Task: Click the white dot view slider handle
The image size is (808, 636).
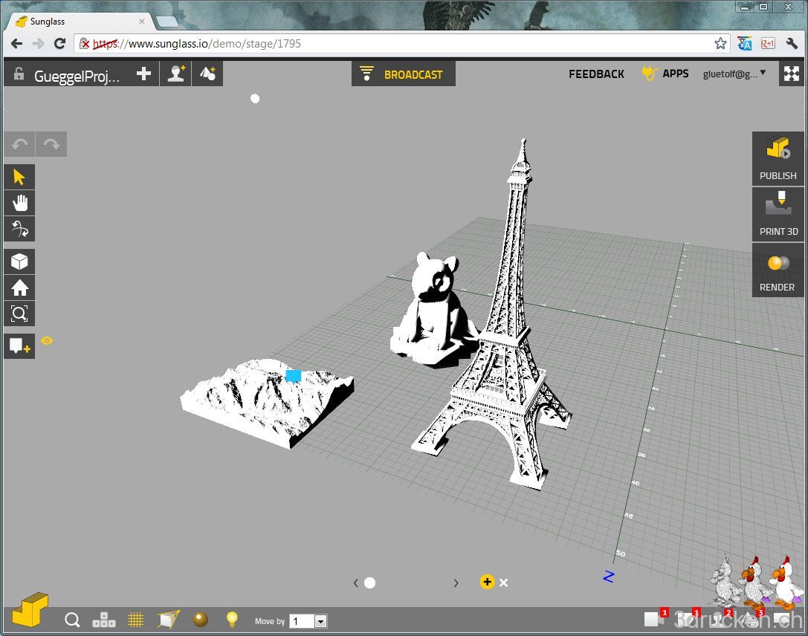Action: pos(370,583)
